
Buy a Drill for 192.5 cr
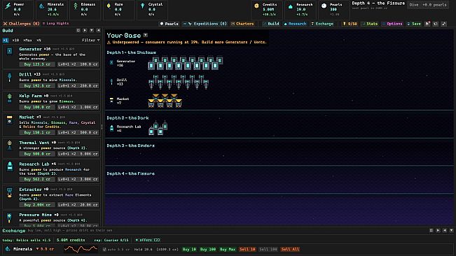pyautogui.click(x=37, y=85)
